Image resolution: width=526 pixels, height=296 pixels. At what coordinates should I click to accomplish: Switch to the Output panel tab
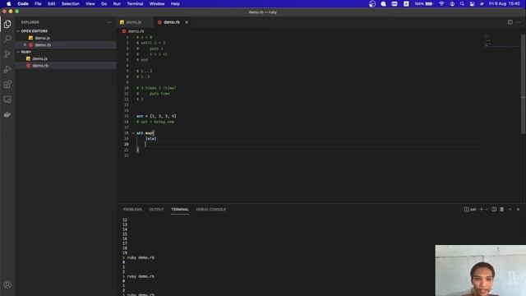tap(156, 210)
